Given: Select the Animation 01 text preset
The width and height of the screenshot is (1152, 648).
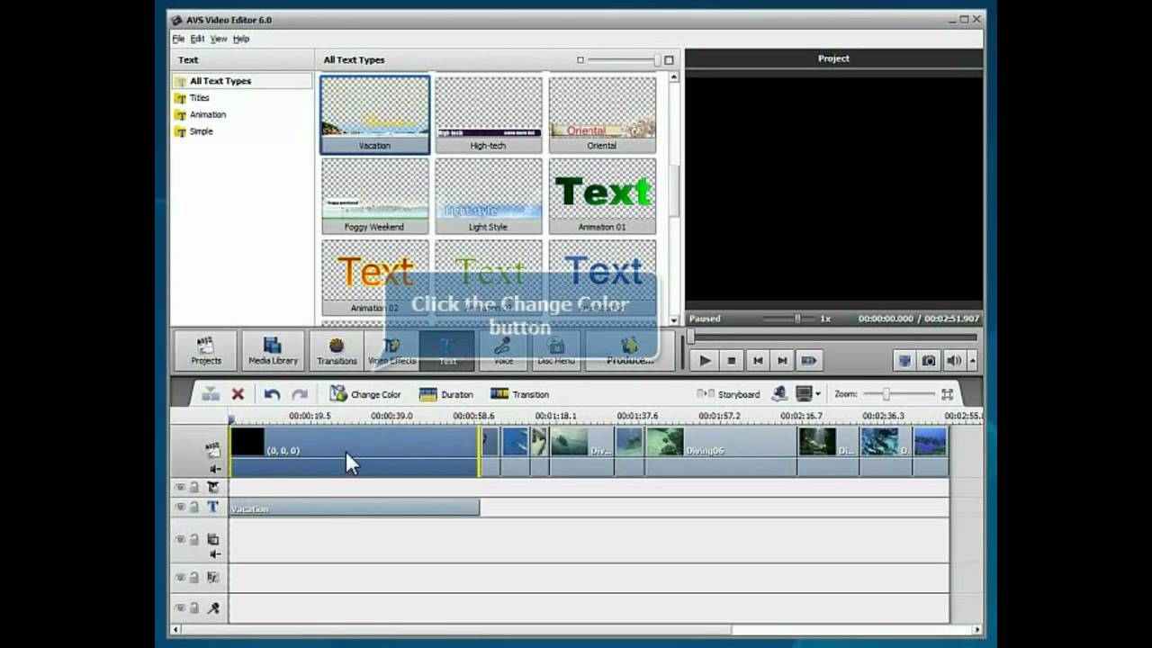Looking at the screenshot, I should click(x=602, y=195).
